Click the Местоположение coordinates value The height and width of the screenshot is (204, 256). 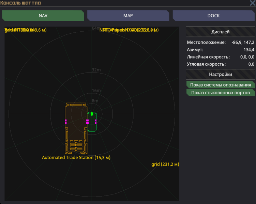click(x=243, y=43)
